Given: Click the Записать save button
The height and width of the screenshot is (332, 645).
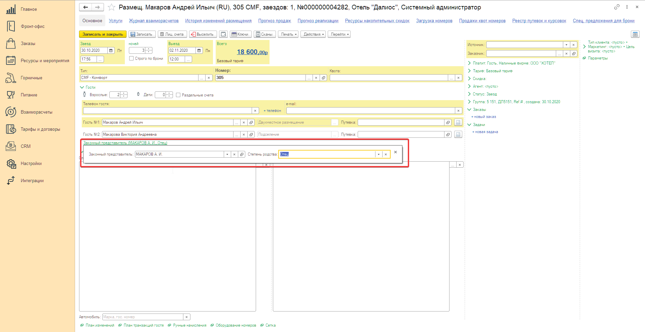Looking at the screenshot, I should tap(142, 34).
